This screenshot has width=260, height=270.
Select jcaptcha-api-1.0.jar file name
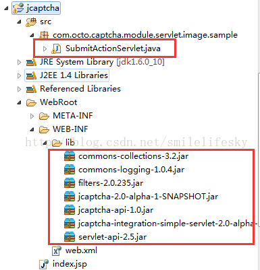tap(116, 210)
